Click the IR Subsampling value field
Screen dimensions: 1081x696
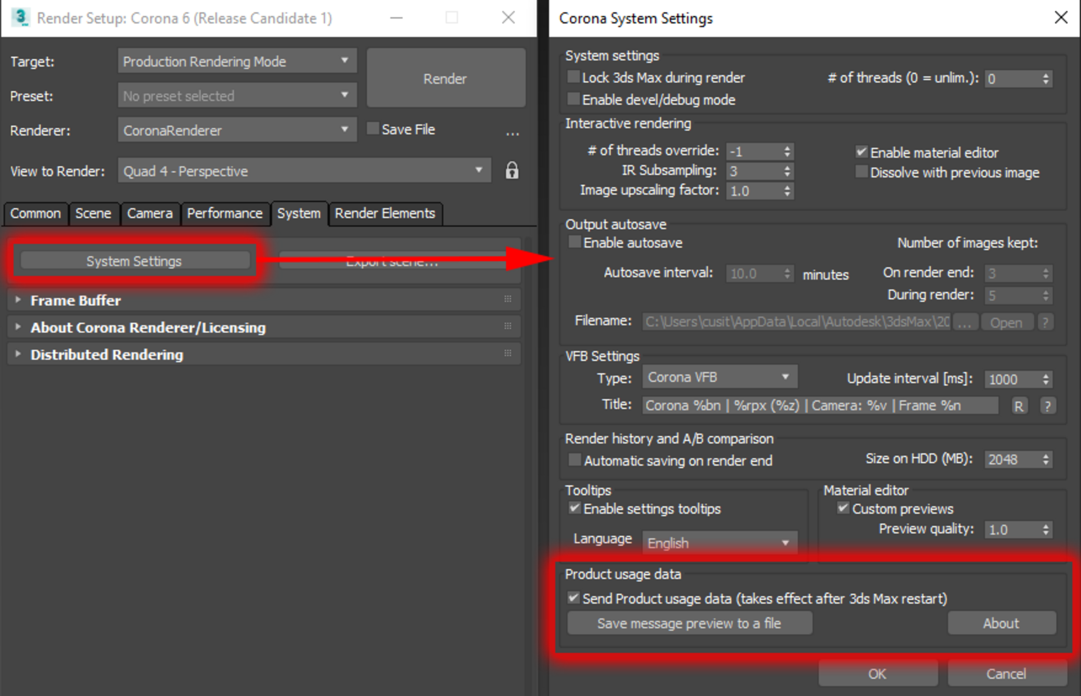[754, 171]
